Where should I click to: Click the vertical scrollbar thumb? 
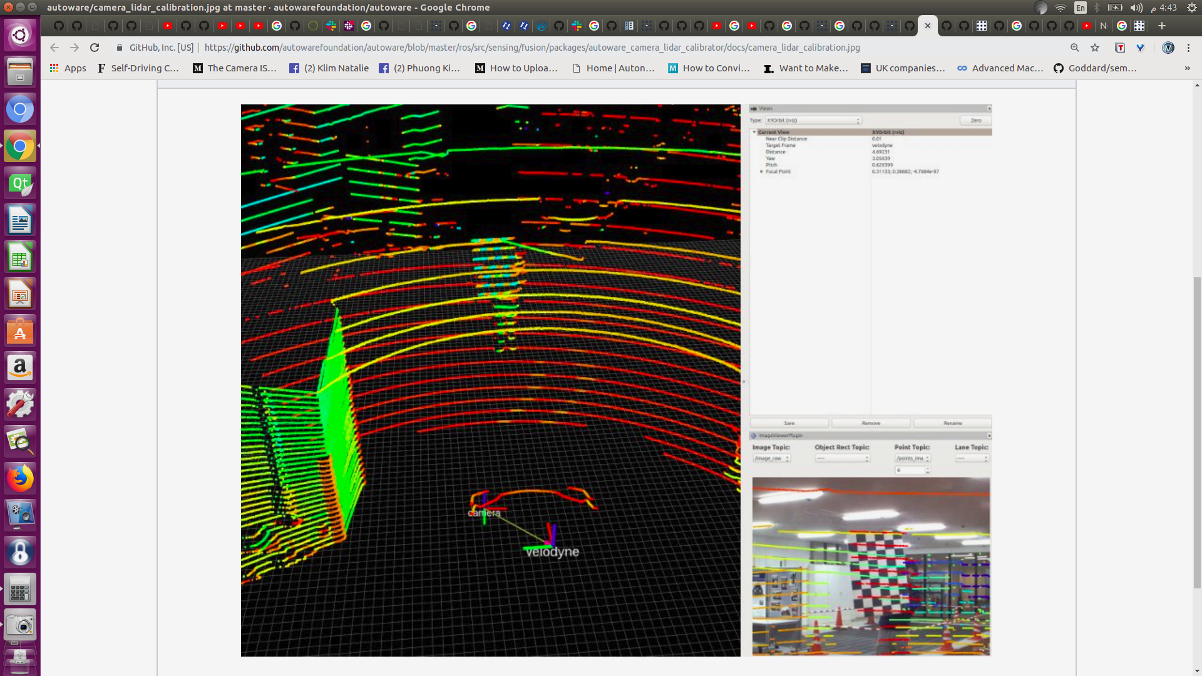coord(1197,432)
